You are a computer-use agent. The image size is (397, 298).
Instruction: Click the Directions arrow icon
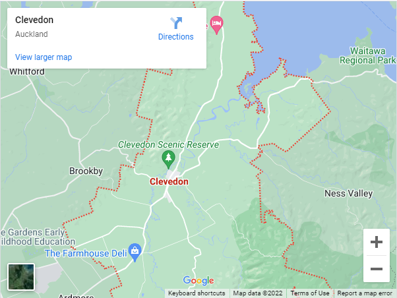(x=176, y=23)
